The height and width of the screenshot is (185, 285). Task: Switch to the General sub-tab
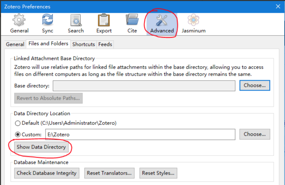(x=15, y=44)
